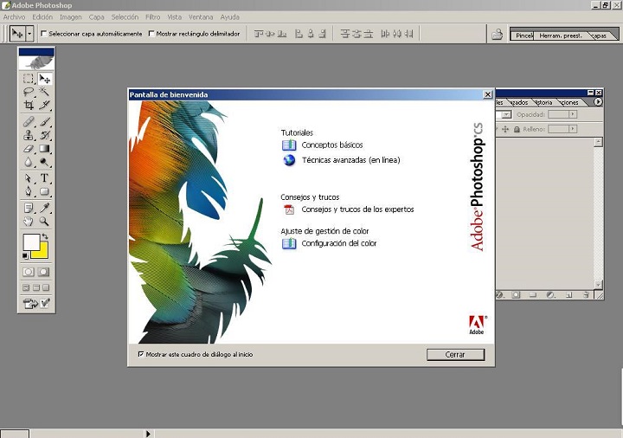The width and height of the screenshot is (623, 438).
Task: Enable Mostrar rectángulo delimitador checkbox
Action: 151,34
